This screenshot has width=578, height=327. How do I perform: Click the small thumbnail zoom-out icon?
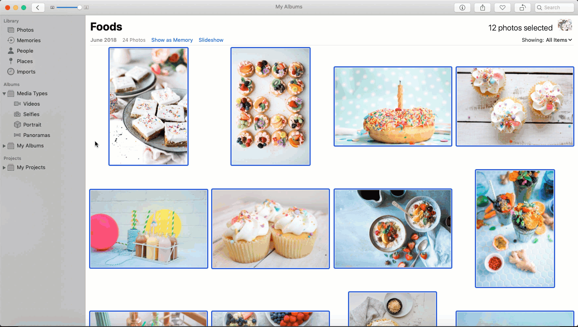pos(52,8)
